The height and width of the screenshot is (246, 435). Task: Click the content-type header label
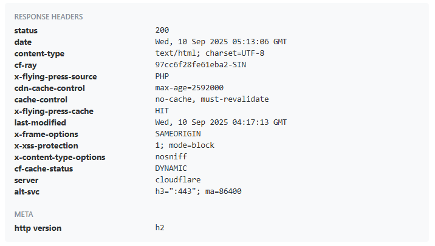point(39,54)
